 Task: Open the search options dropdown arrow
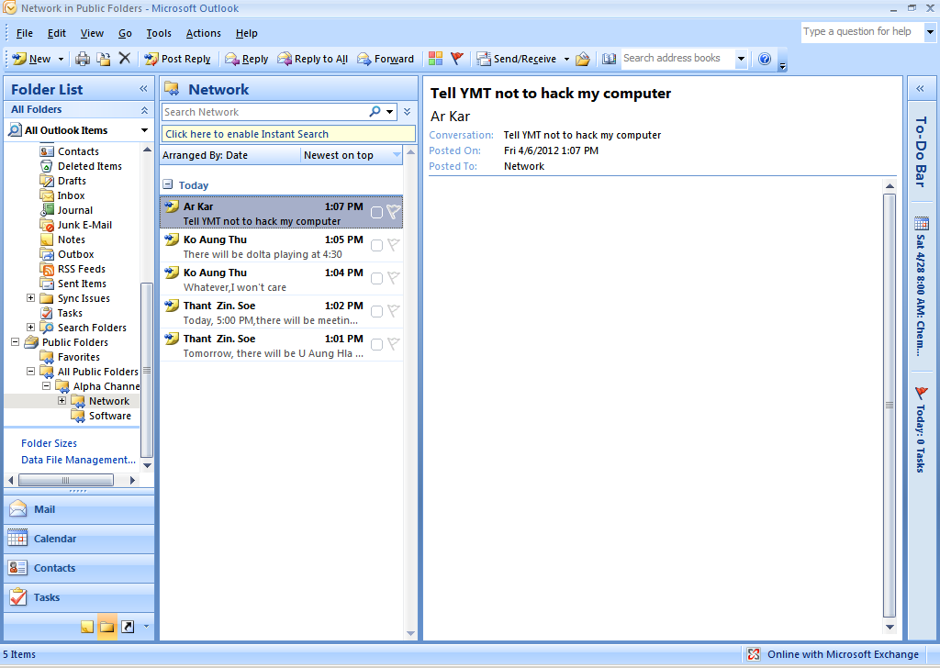point(390,111)
